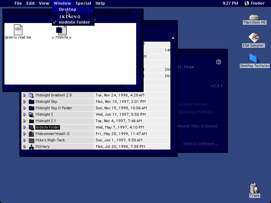Toggle the Arrow Cursor option
The image size is (271, 203).
[193, 105]
